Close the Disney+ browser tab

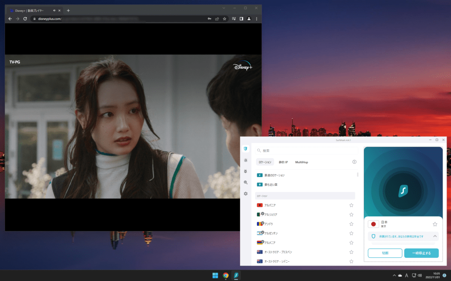coord(59,11)
